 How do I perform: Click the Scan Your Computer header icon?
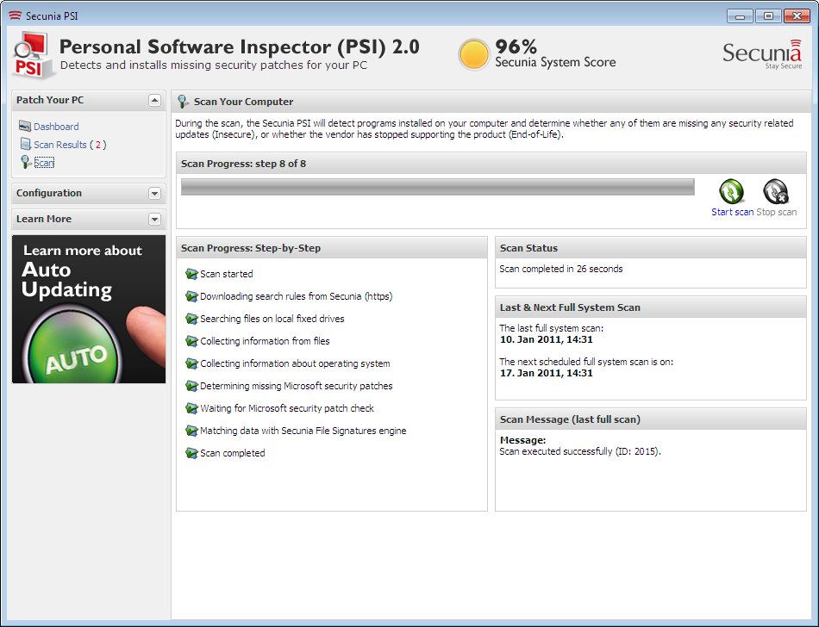[183, 101]
